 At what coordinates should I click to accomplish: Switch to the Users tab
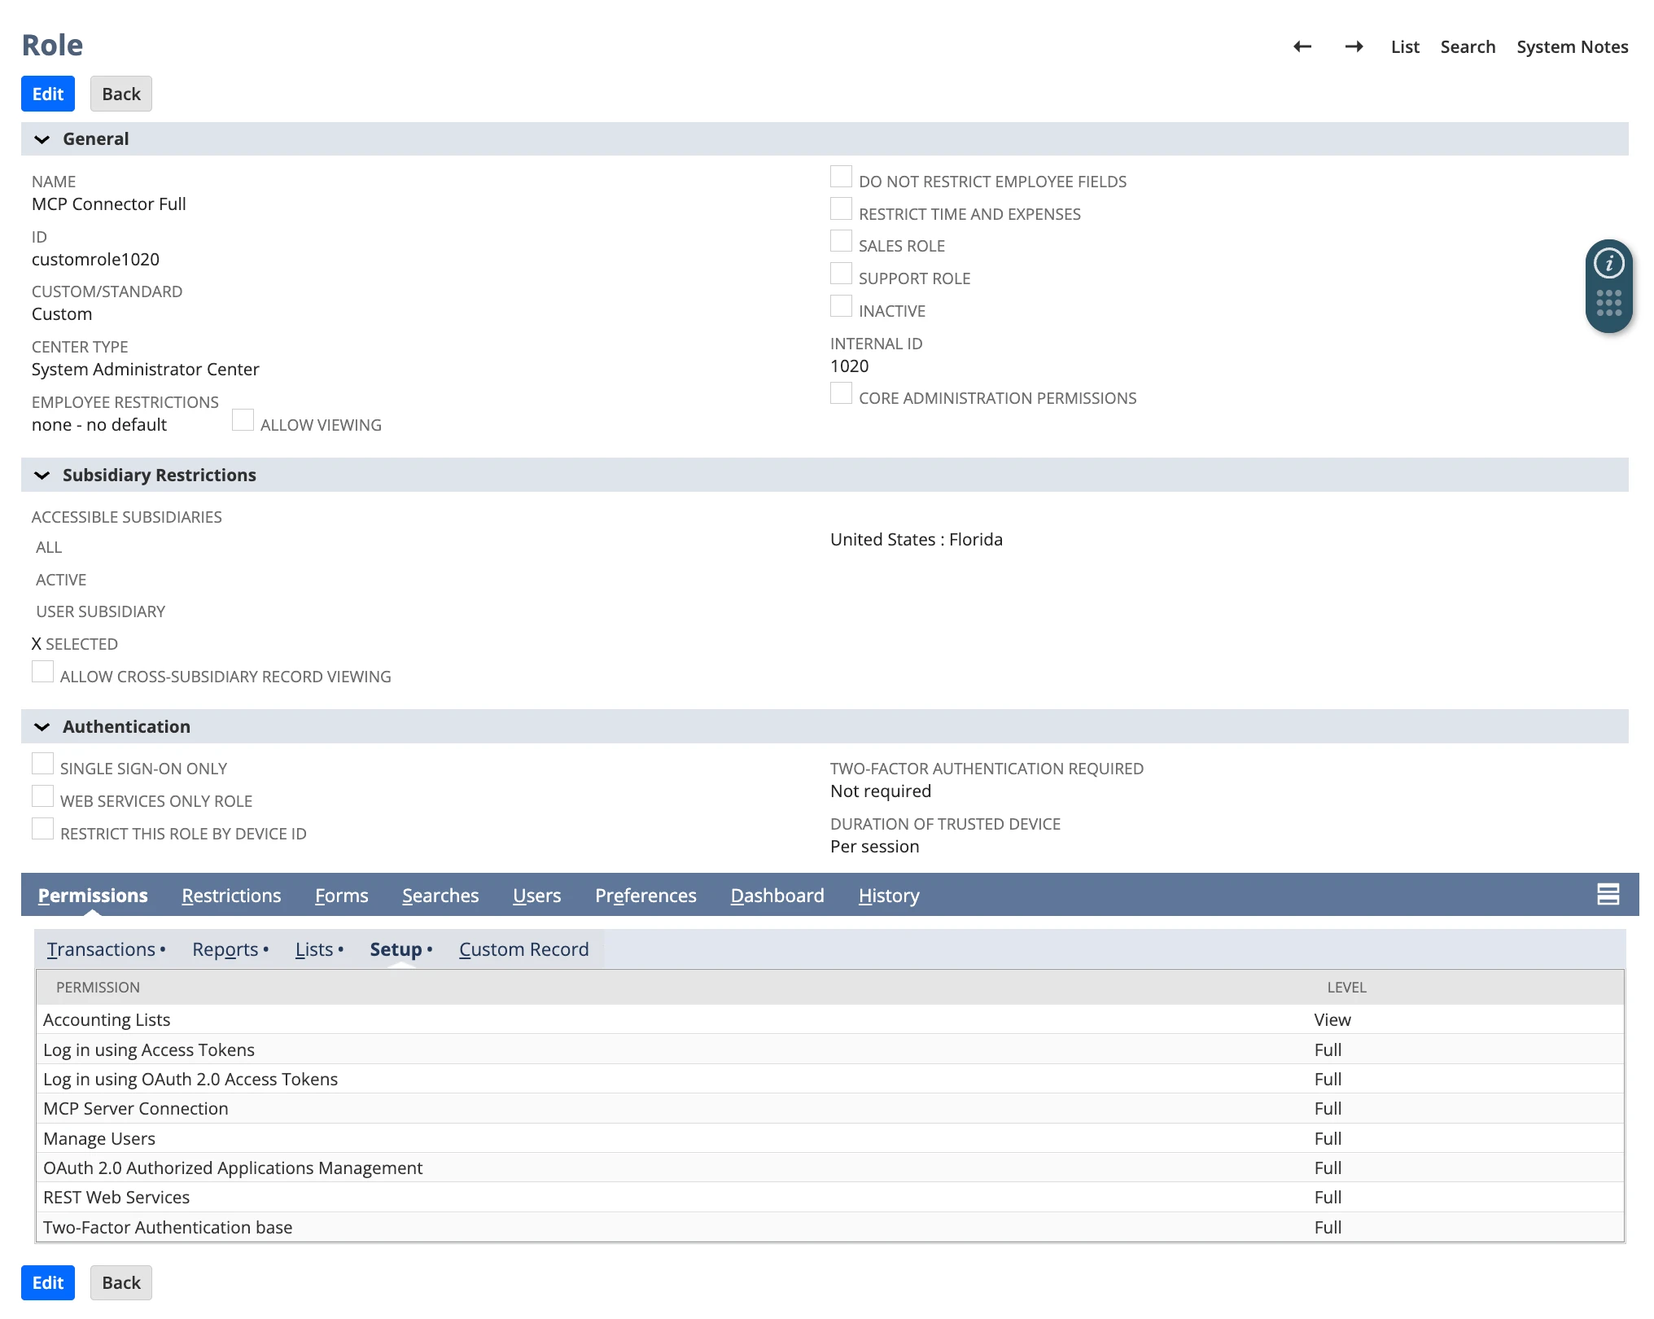point(536,896)
